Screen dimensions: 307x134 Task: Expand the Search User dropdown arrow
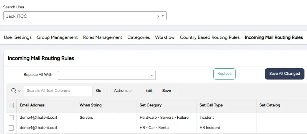pyautogui.click(x=163, y=16)
